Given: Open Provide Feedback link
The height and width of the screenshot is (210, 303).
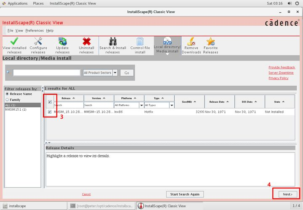Looking at the screenshot, I should 282,67.
